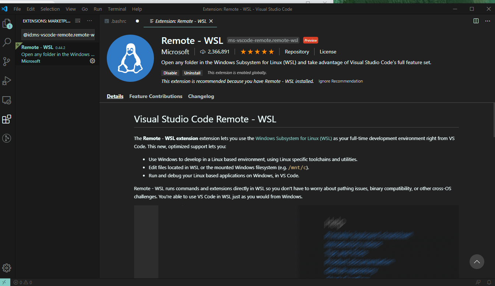Open the Source Control view
This screenshot has width=495, height=286.
(x=7, y=62)
